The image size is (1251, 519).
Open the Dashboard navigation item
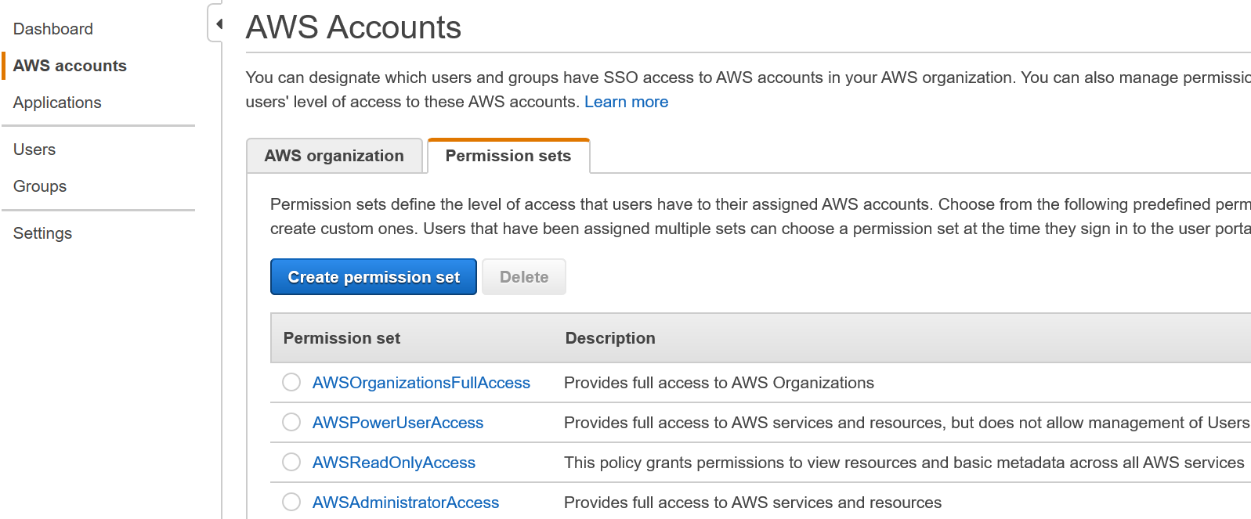pos(53,29)
